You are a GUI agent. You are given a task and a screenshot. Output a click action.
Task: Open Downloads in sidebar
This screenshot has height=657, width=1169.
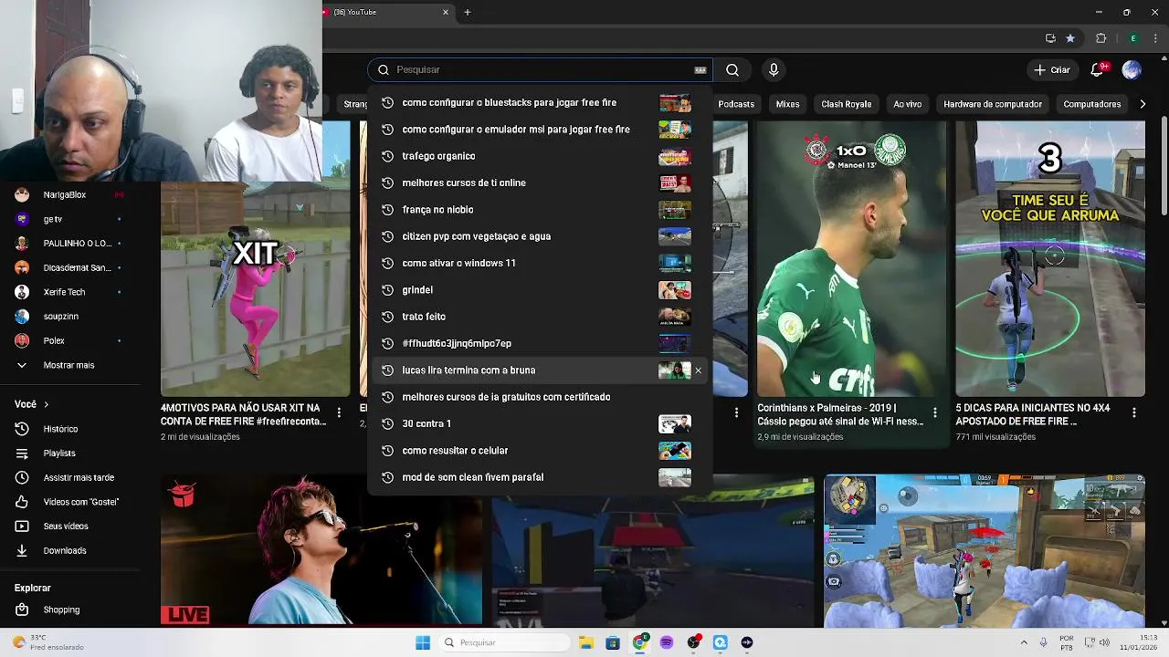point(65,551)
